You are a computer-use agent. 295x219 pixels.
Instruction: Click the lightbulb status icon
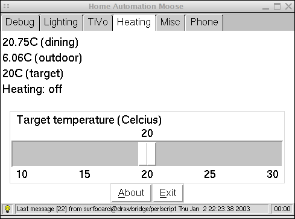7,209
